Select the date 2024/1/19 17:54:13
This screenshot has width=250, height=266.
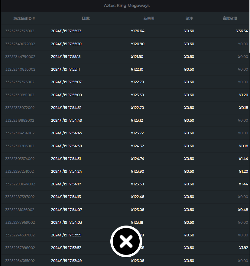coord(66,197)
